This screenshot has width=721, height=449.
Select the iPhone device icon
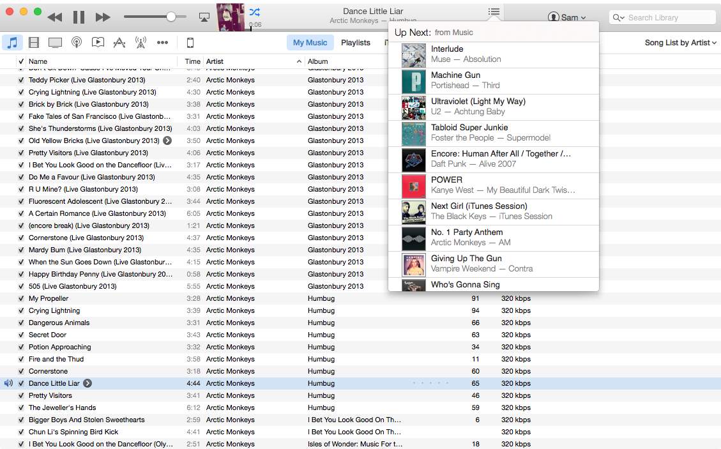190,43
